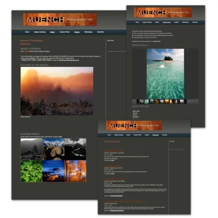The height and width of the screenshot is (218, 218).
Task: Open Books in the search results page navigation
Action: [x=157, y=22]
